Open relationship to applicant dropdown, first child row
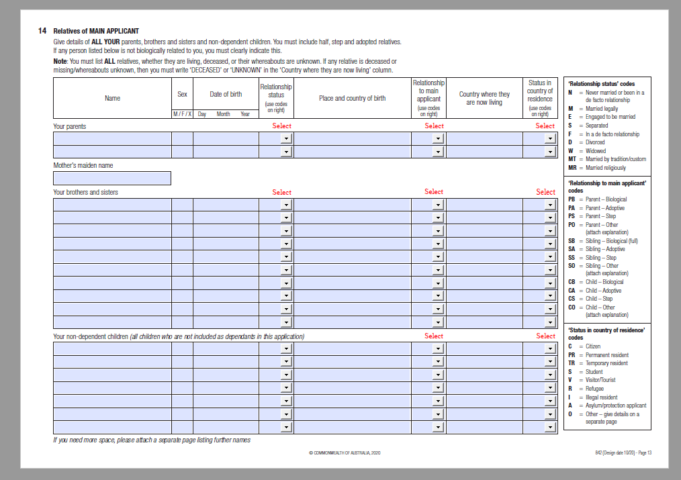This screenshot has width=681, height=480. 439,348
